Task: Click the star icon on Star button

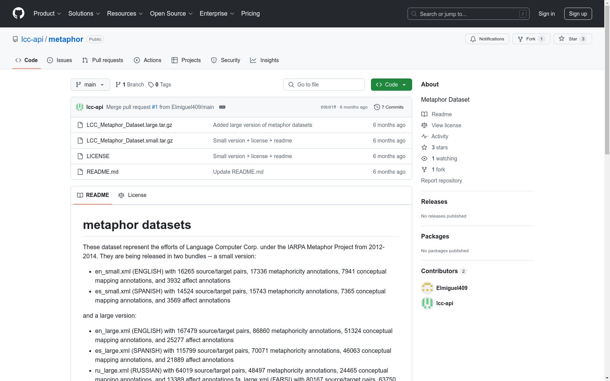Action: (x=562, y=38)
